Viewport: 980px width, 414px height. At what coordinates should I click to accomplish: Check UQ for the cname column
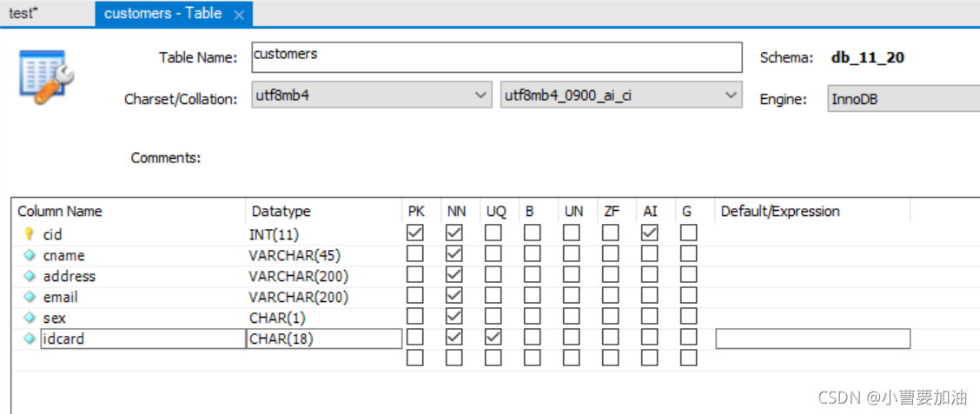tap(493, 254)
